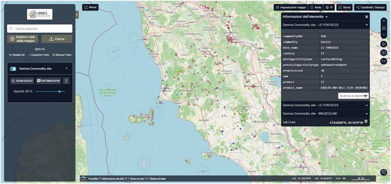Select the unknownTreatment value cell
The height and width of the screenshot is (184, 391).
344,65
